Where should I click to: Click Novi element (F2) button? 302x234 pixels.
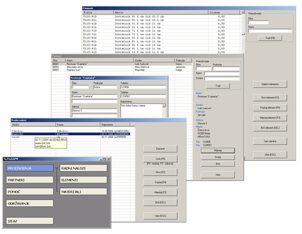tap(270, 97)
